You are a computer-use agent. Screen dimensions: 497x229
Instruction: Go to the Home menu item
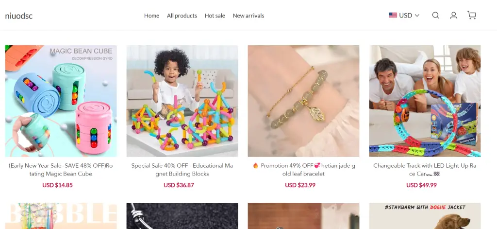tap(151, 16)
